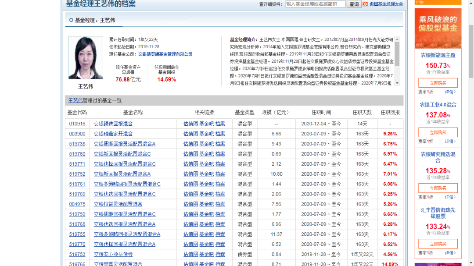Screen dimensions: 474x266
Task: Click the orange arrow icon beside 返回基金经理大全
Action: 365,4
